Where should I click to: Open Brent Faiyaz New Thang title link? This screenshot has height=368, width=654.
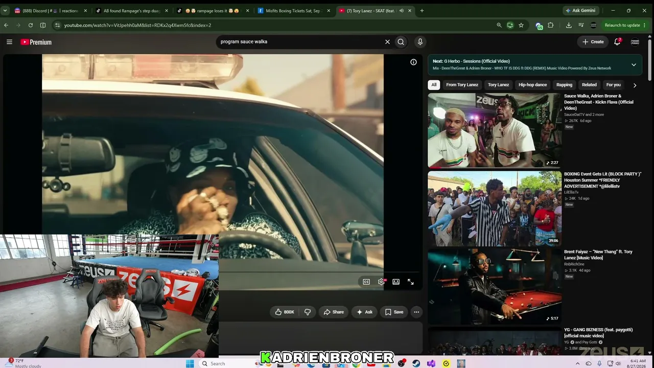tap(598, 255)
